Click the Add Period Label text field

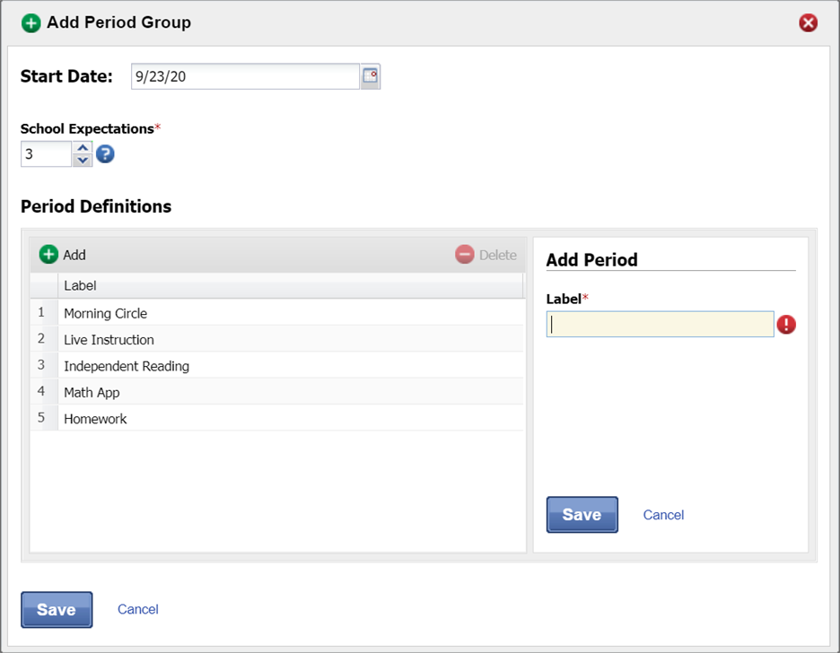pos(660,325)
